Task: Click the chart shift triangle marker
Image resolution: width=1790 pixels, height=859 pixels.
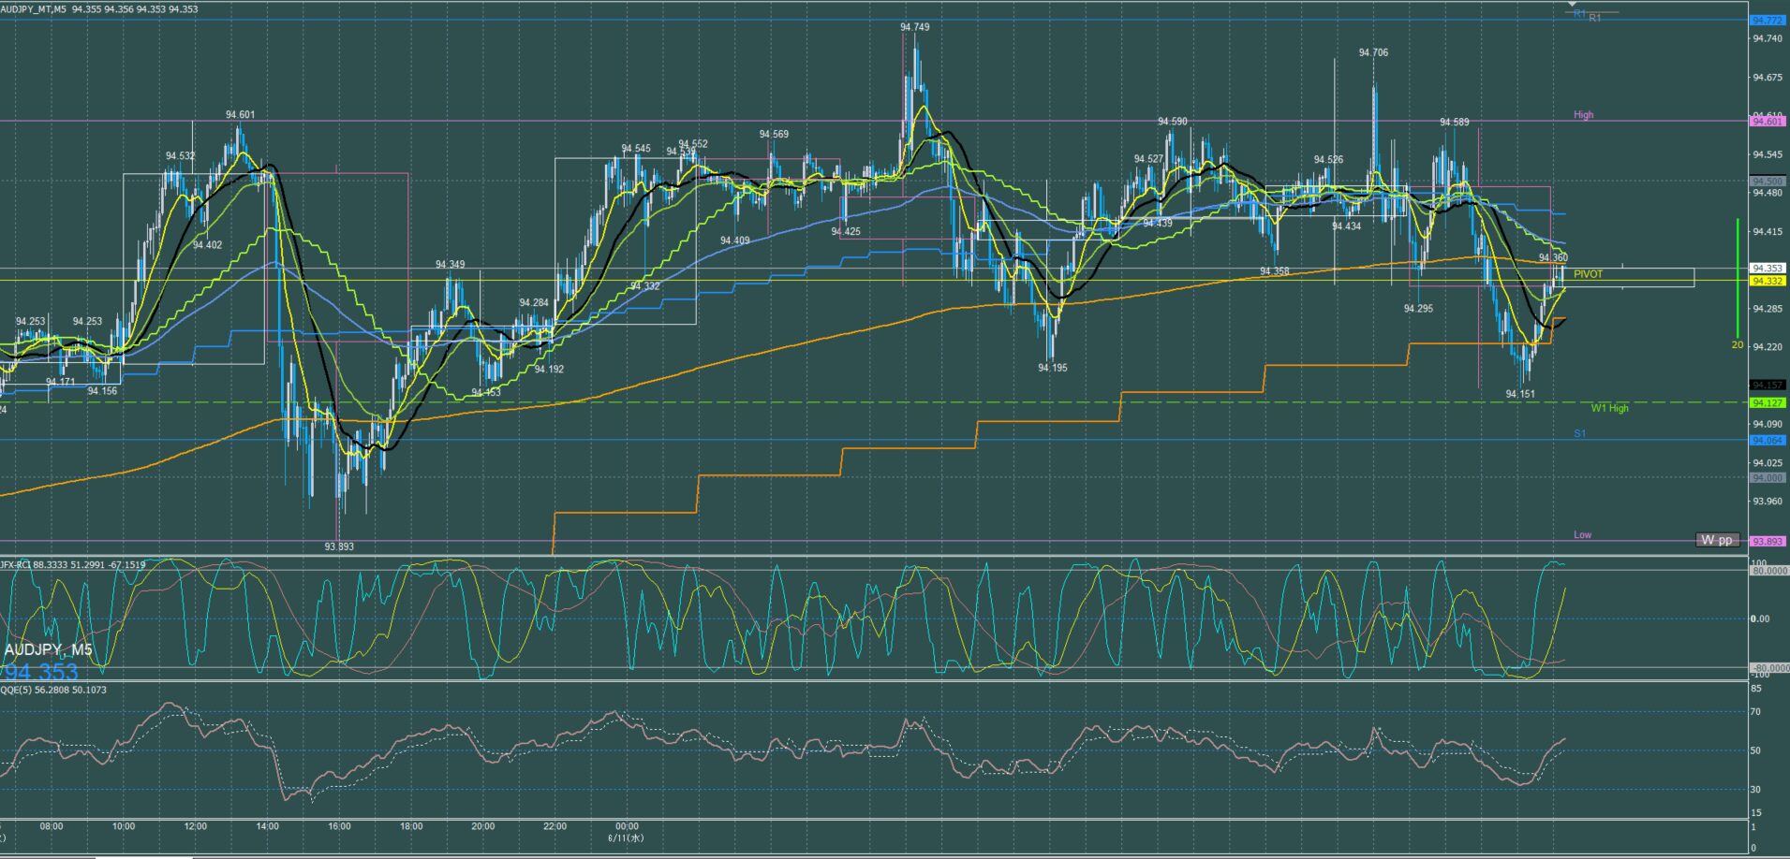Action: pyautogui.click(x=1573, y=5)
